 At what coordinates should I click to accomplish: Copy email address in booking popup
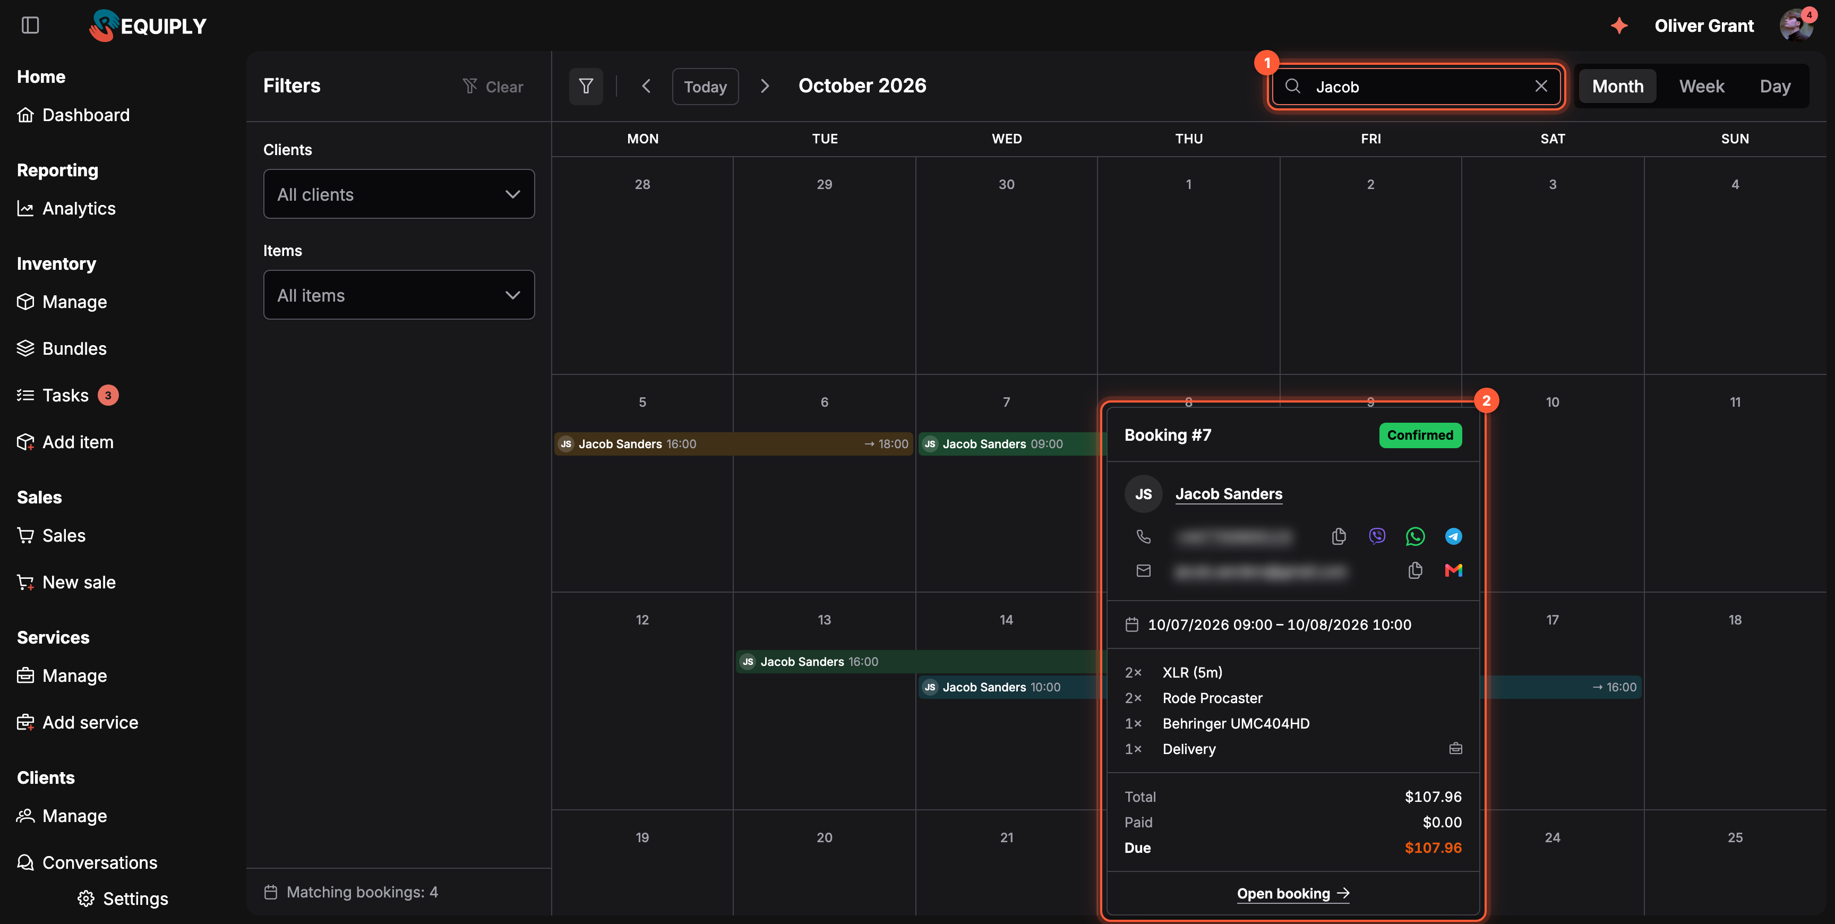click(1416, 570)
